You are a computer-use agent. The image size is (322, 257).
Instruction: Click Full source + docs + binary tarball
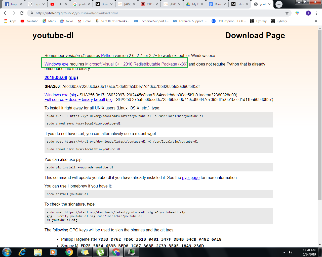click(75, 99)
